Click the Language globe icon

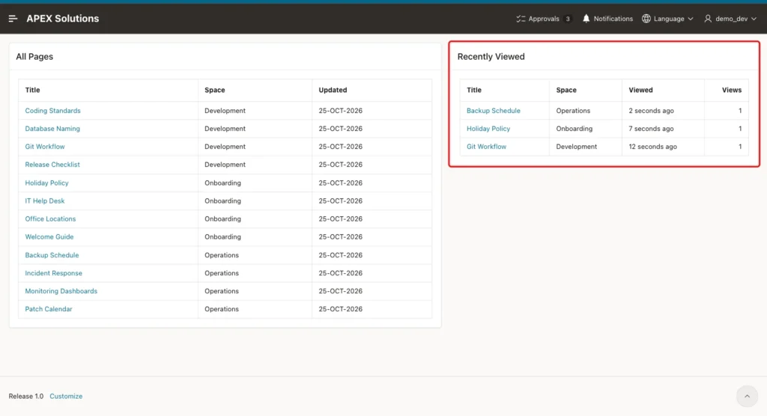click(646, 19)
